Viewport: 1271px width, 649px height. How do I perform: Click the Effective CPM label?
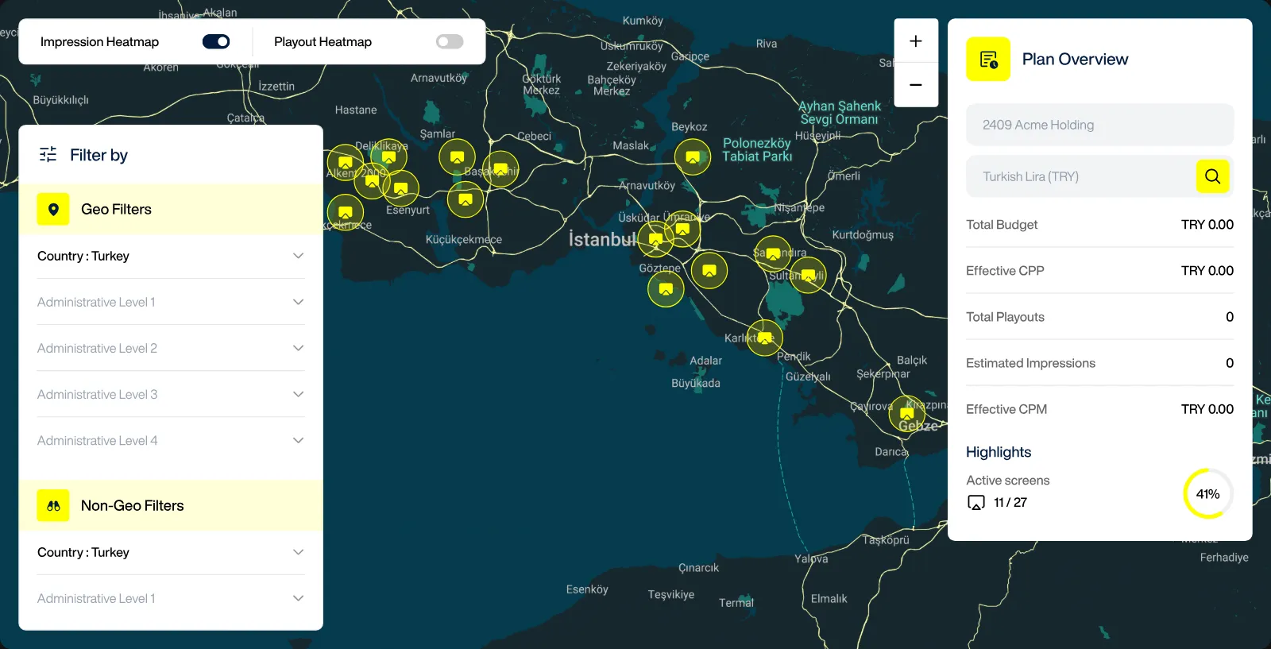tap(1006, 409)
